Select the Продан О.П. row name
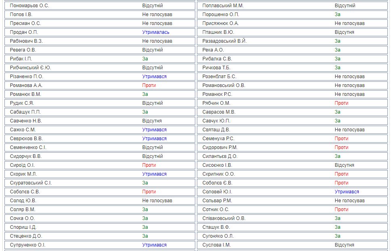The height and width of the screenshot is (251, 391). pos(24,32)
